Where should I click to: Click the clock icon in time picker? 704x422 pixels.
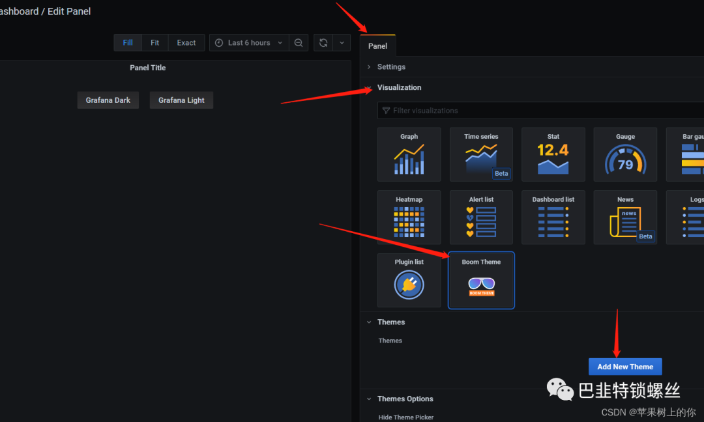point(219,42)
